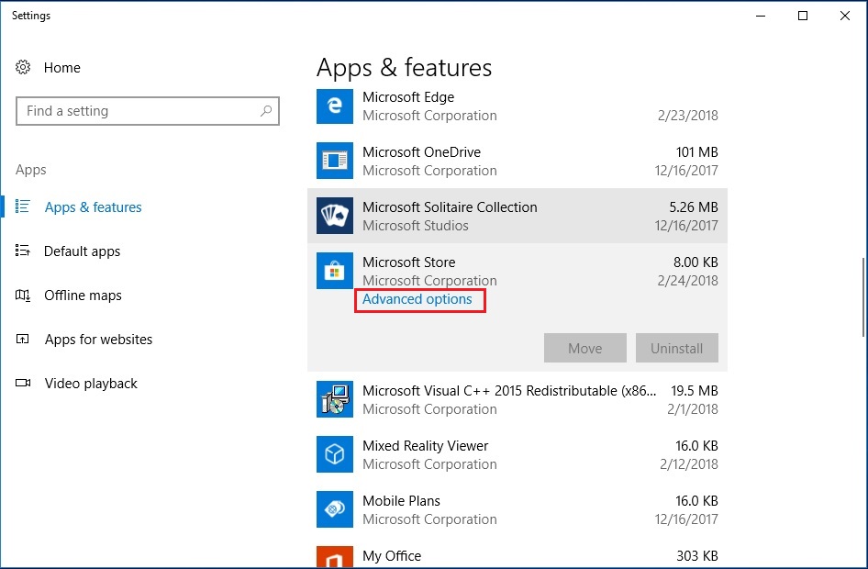Open the Home settings page
The width and height of the screenshot is (868, 569).
[62, 68]
